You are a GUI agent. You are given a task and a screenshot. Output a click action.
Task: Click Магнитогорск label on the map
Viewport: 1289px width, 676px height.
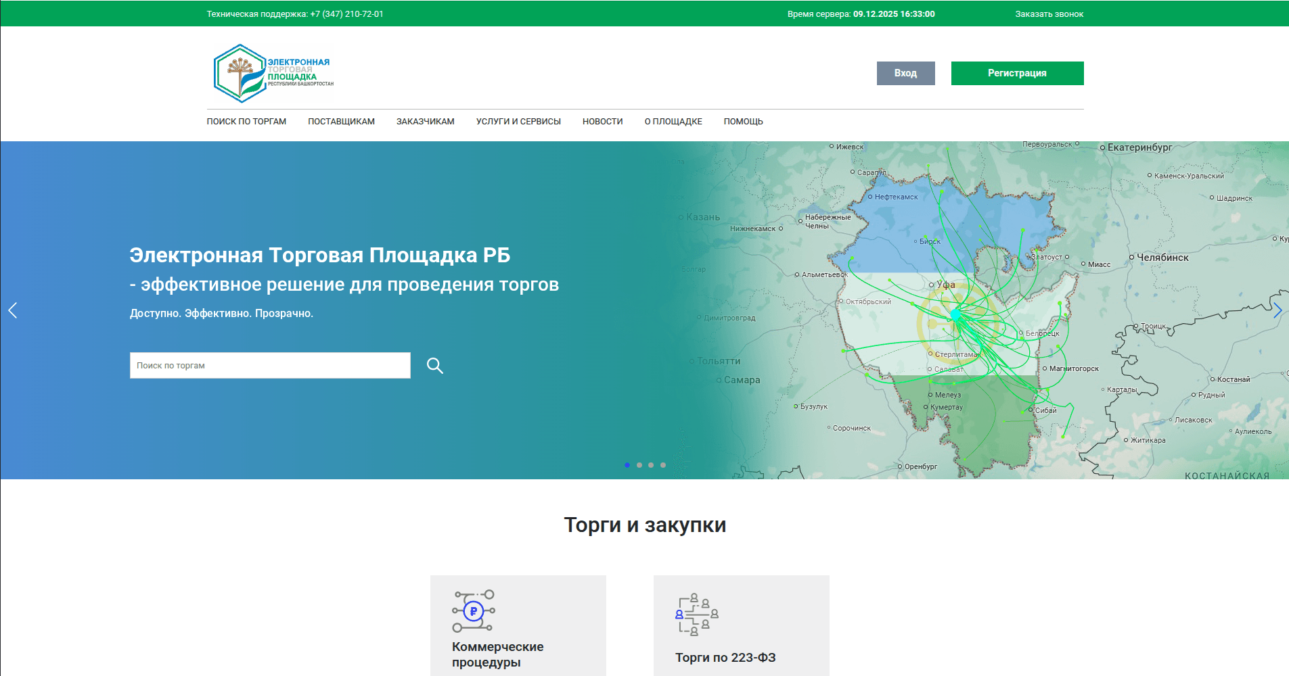1074,368
